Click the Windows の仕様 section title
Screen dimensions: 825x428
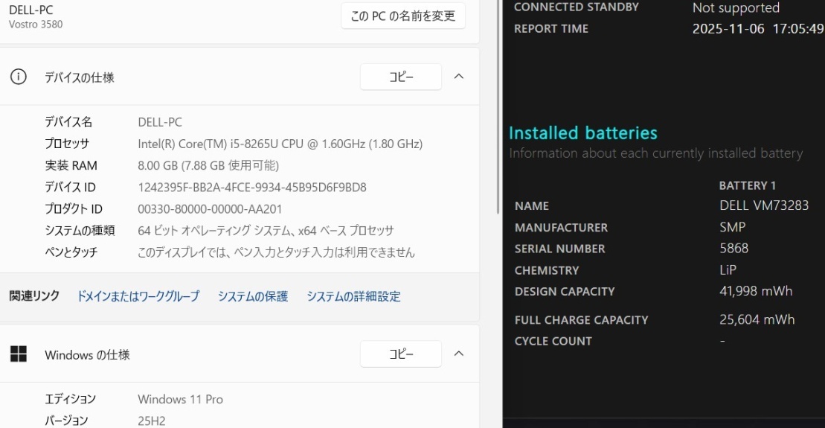click(87, 355)
